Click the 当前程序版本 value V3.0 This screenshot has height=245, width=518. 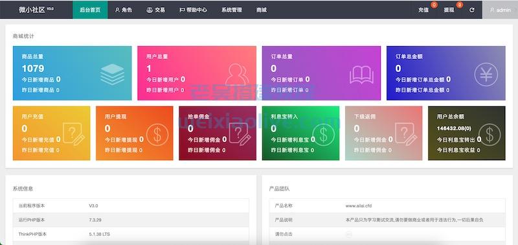(93, 205)
